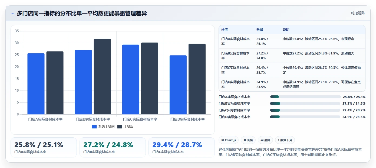This screenshot has width=376, height=168.
Task: Click the caption paragraph starting 这张图围绕
Action: 290,152
